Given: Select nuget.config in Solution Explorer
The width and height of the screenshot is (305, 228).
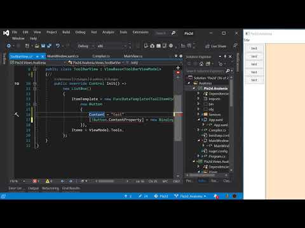Looking at the screenshot, I should pyautogui.click(x=218, y=151).
